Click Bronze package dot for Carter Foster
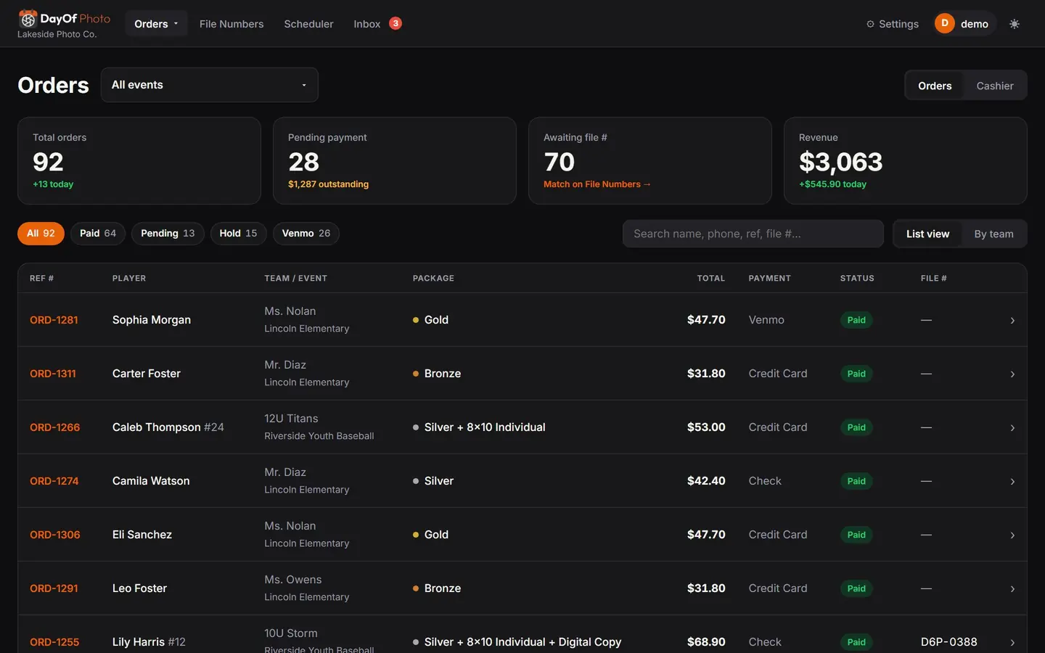Image resolution: width=1045 pixels, height=653 pixels. (416, 374)
